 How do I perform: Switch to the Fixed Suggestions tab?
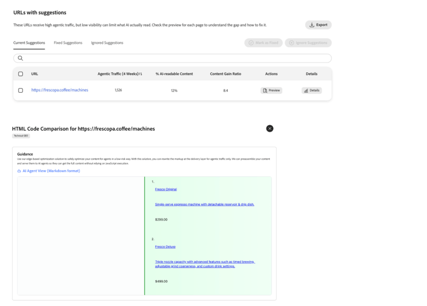[x=68, y=43]
